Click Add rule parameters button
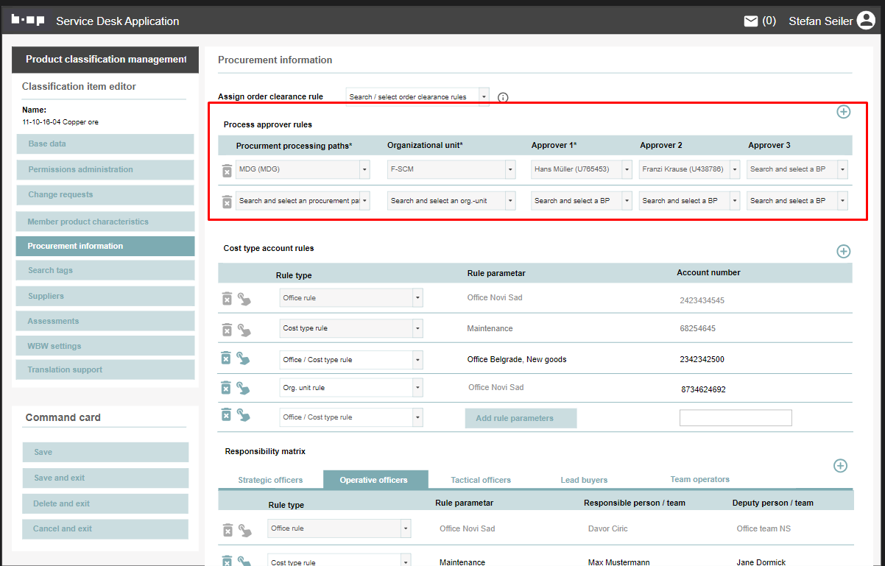Image resolution: width=885 pixels, height=566 pixels. coord(521,418)
